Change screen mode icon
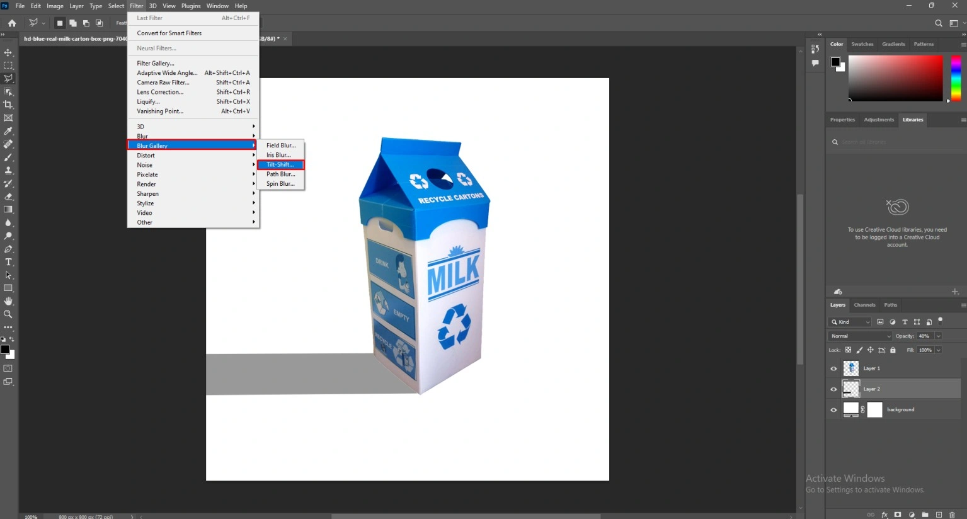The image size is (967, 519). [x=8, y=382]
